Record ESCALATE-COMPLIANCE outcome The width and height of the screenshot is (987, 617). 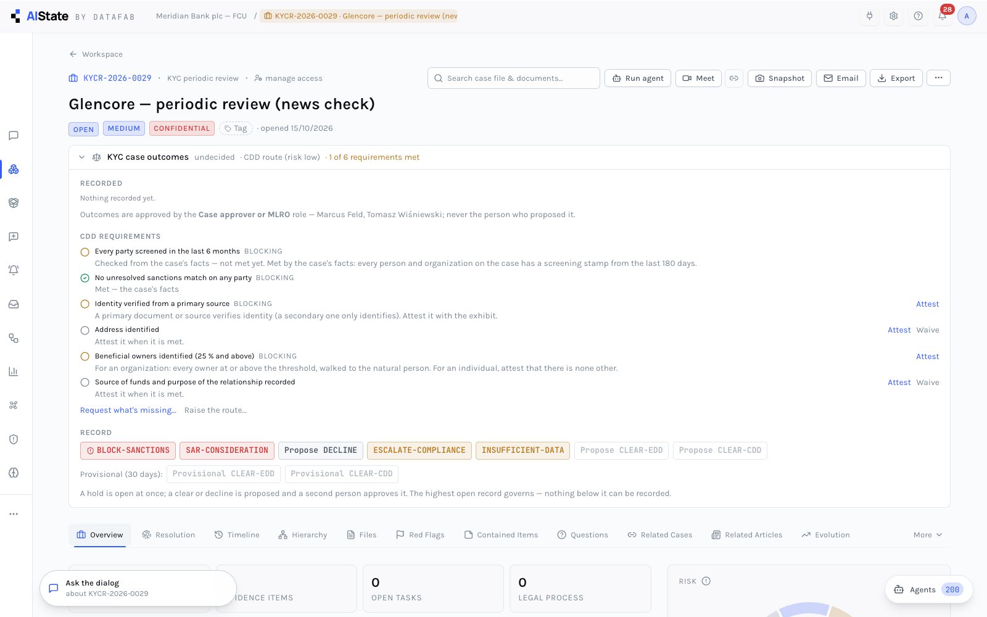coord(419,450)
